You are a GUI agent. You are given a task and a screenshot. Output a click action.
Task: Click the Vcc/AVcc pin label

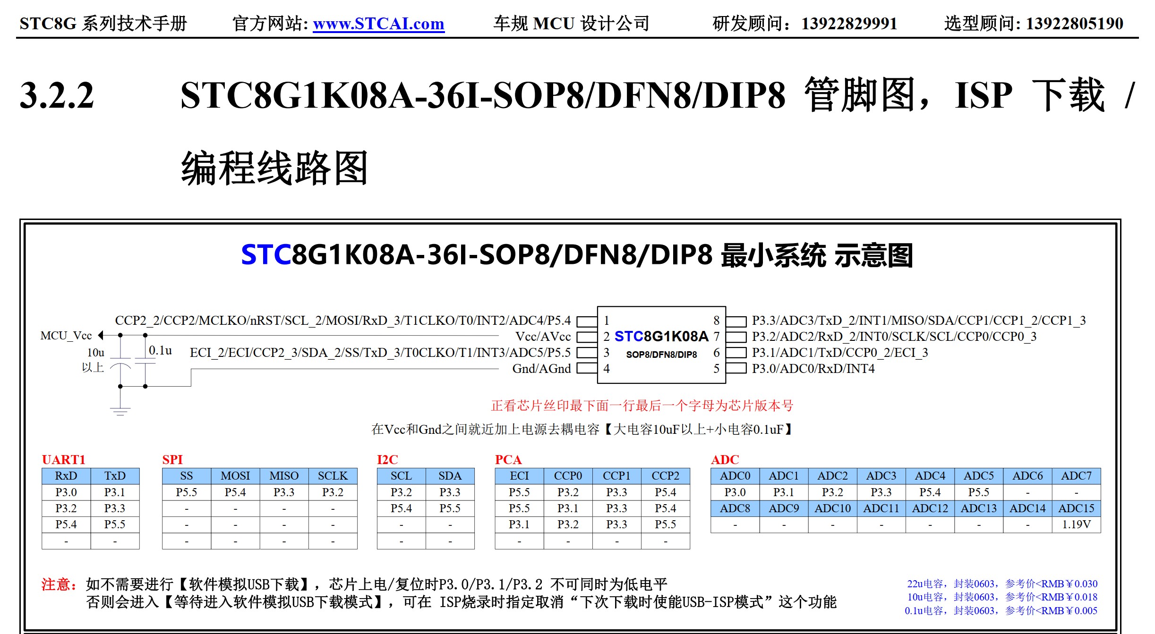(x=543, y=337)
